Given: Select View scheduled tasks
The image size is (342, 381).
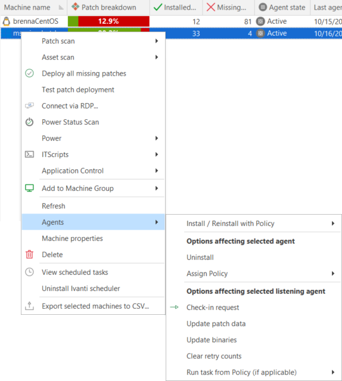Looking at the screenshot, I should [x=93, y=272].
